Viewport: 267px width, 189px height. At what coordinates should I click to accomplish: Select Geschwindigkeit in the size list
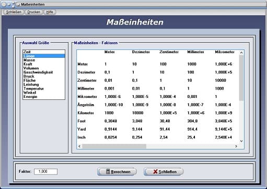44,72
